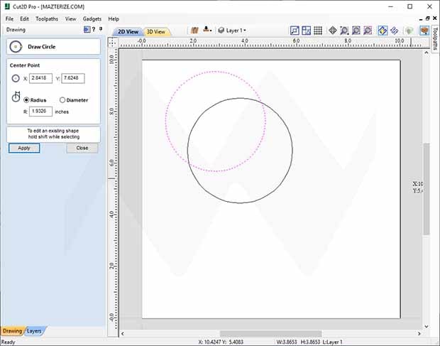Viewport: 440px width, 346px height.
Task: Click the restore document window button
Action: coord(427,18)
